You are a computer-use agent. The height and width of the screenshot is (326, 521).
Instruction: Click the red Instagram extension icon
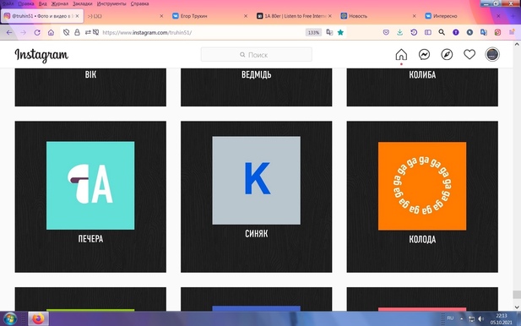tap(497, 32)
